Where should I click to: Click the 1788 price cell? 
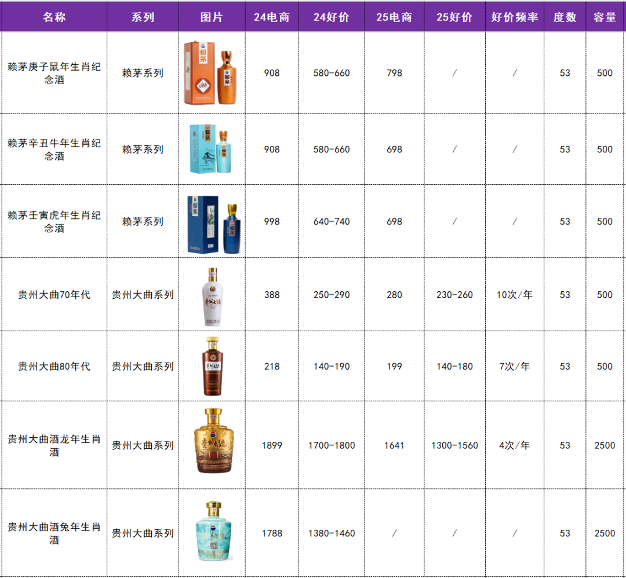pyautogui.click(x=271, y=533)
